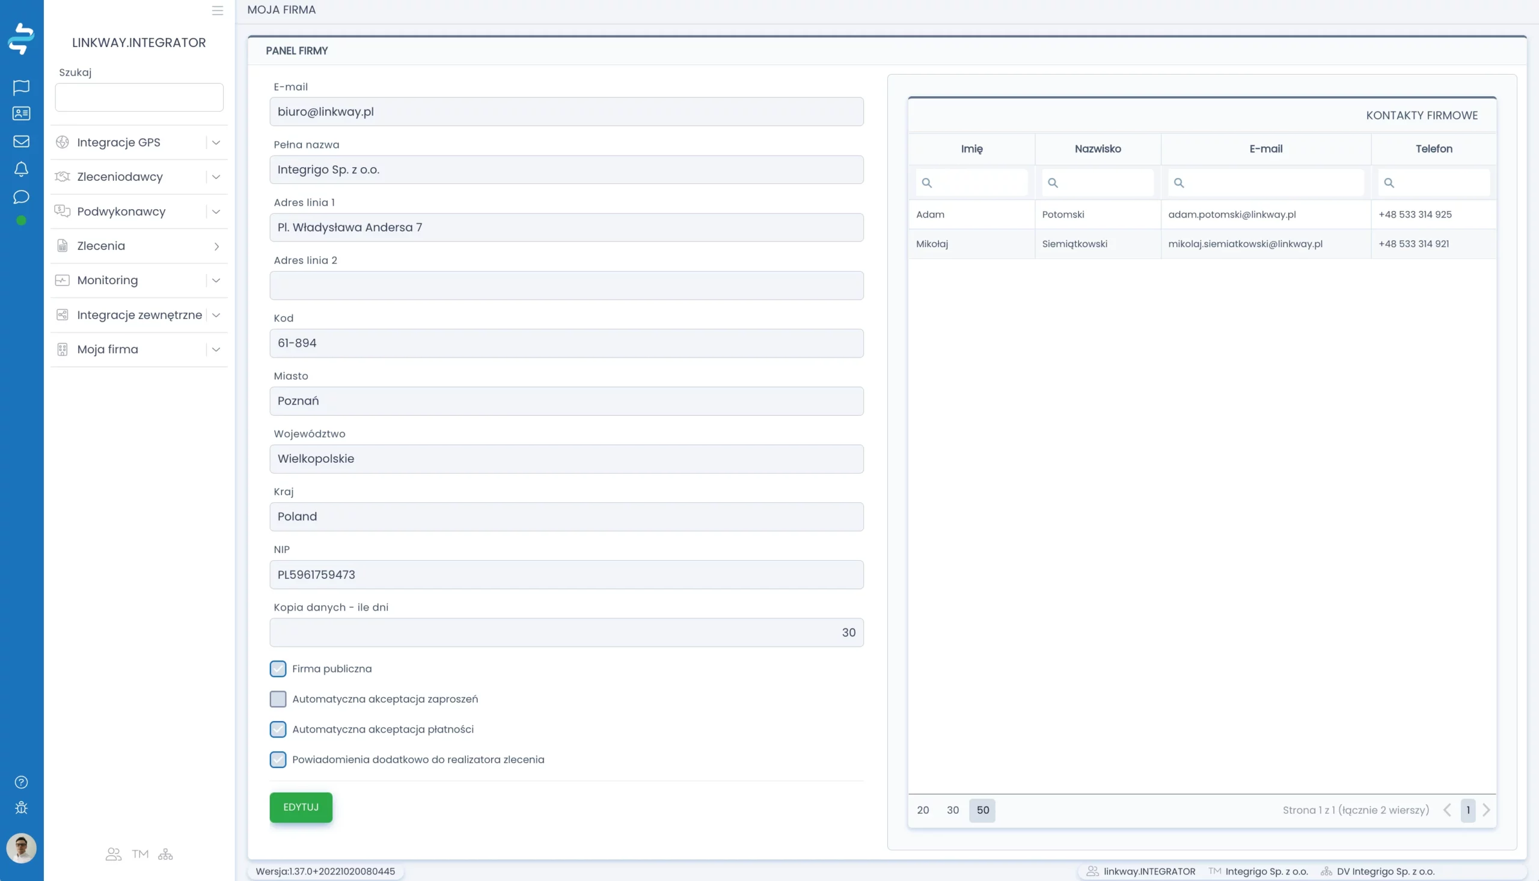
Task: Click the Zleceniodawcy handshake icon
Action: (63, 177)
